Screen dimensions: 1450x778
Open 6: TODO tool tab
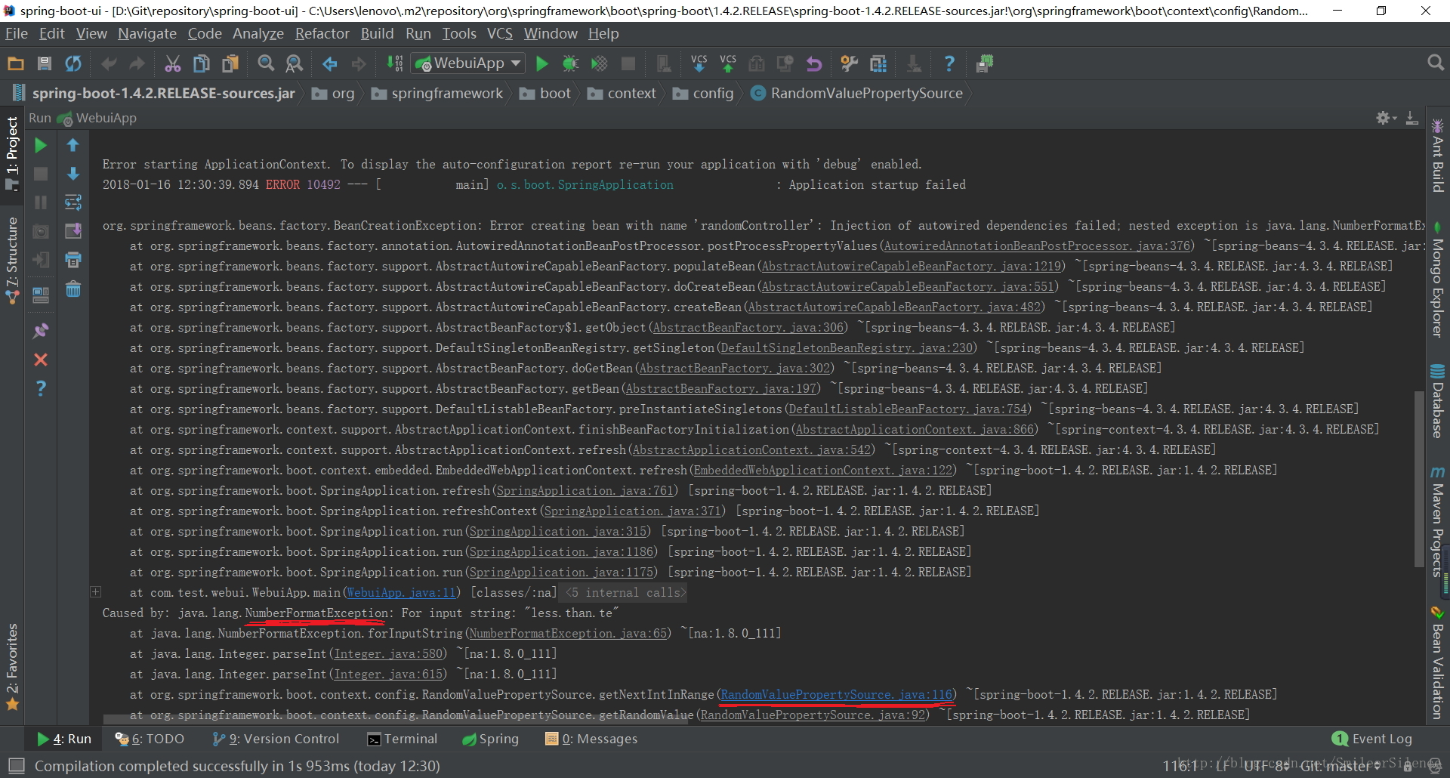(x=150, y=739)
